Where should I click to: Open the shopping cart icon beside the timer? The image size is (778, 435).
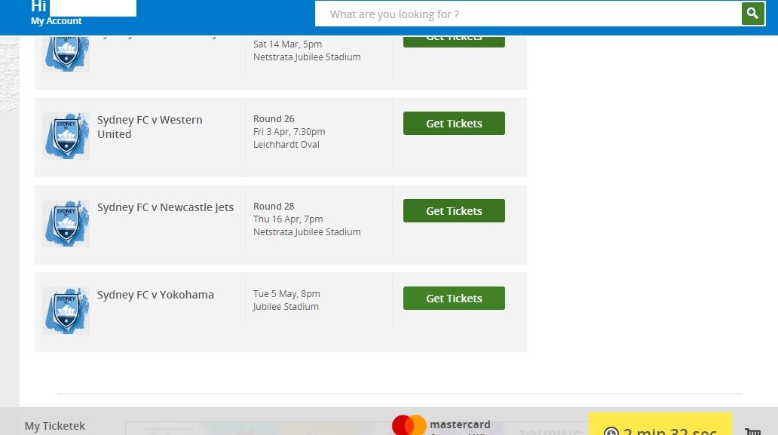[x=752, y=431]
